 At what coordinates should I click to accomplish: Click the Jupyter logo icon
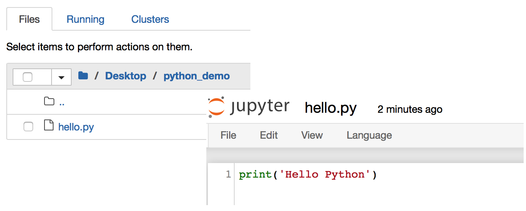click(216, 107)
